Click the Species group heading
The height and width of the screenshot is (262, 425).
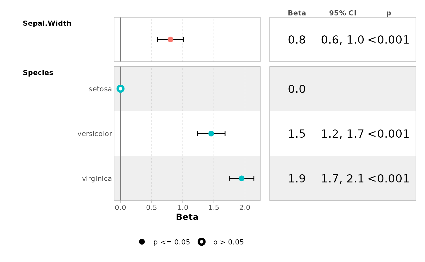point(38,73)
